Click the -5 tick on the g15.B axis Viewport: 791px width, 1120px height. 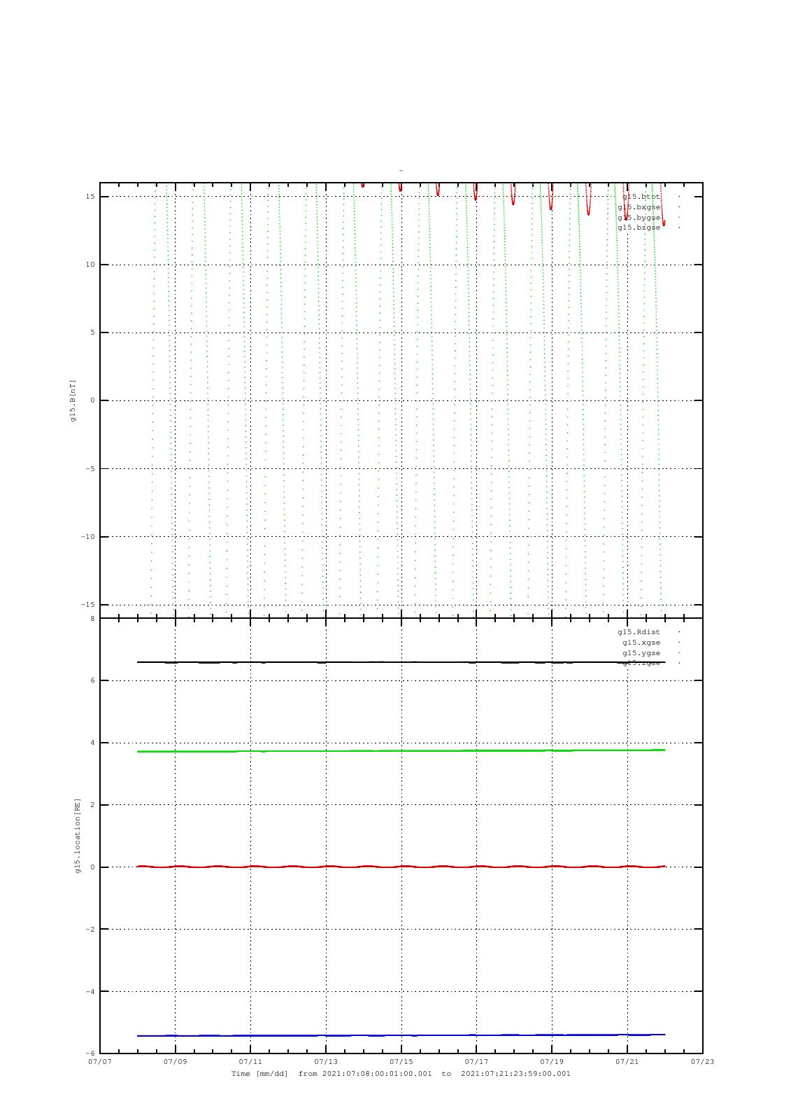coord(90,469)
